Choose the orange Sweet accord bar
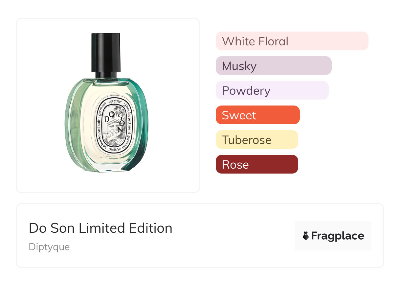The width and height of the screenshot is (400, 284). (x=257, y=115)
